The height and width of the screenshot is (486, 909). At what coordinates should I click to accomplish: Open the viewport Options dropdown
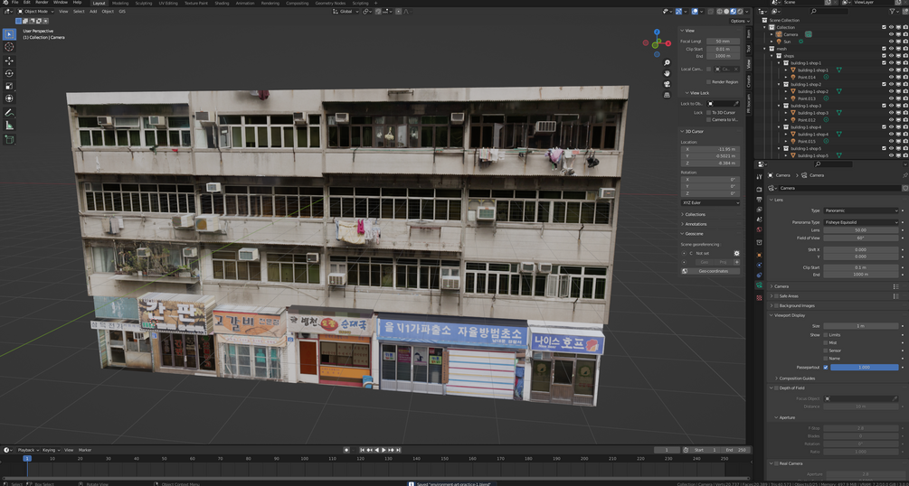[x=739, y=21]
